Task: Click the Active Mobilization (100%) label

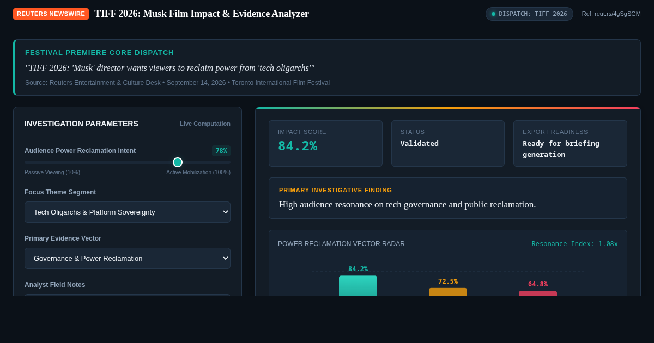Action: (x=198, y=172)
